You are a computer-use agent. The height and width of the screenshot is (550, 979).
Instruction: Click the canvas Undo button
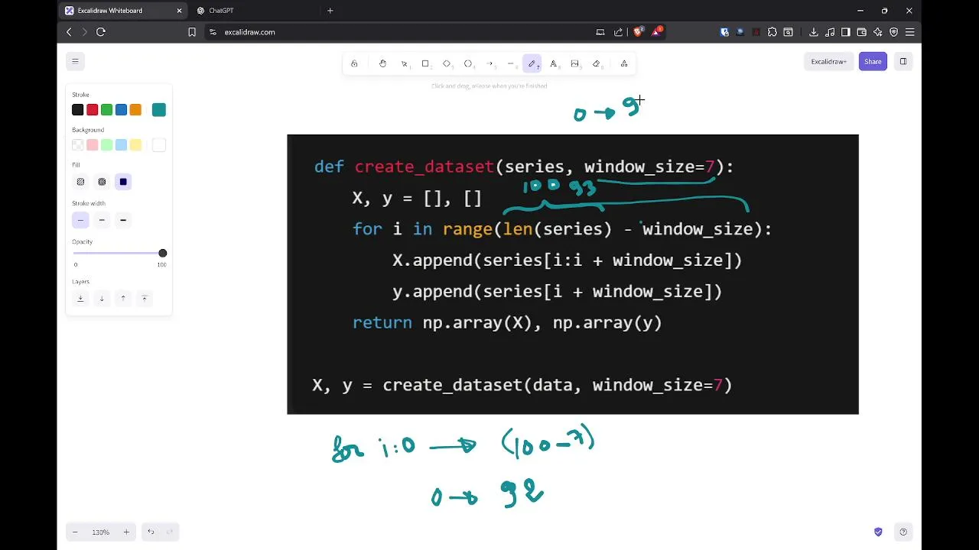click(151, 532)
